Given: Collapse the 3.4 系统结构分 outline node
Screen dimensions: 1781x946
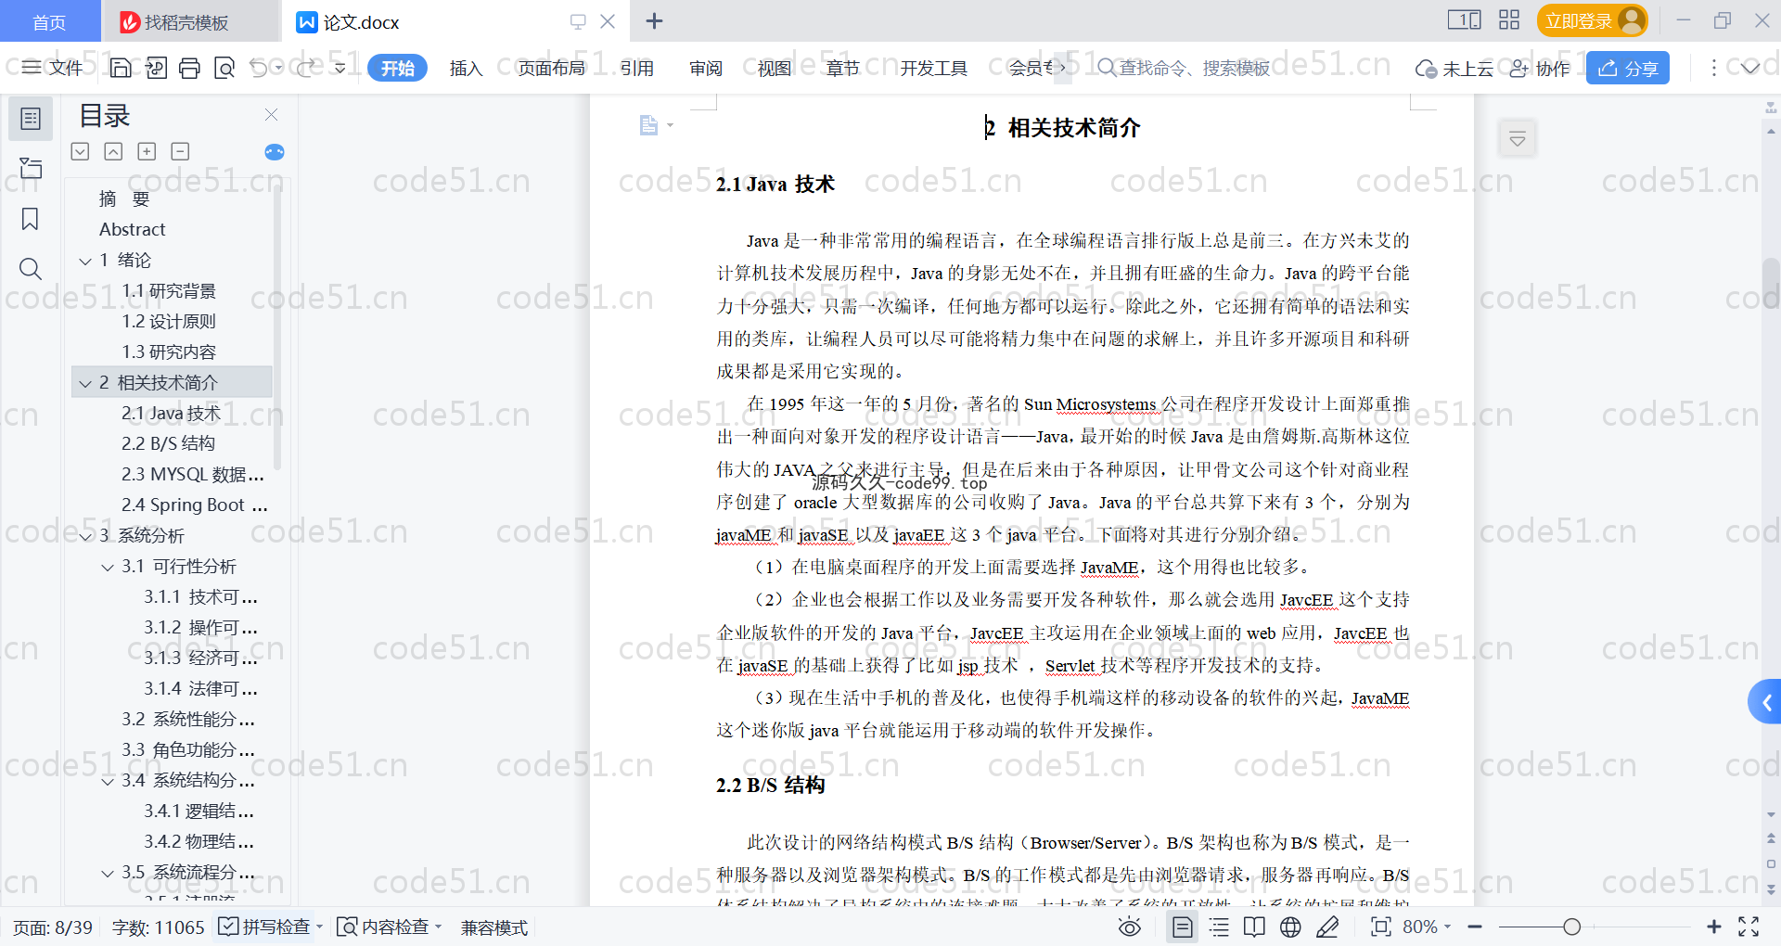Looking at the screenshot, I should [108, 781].
